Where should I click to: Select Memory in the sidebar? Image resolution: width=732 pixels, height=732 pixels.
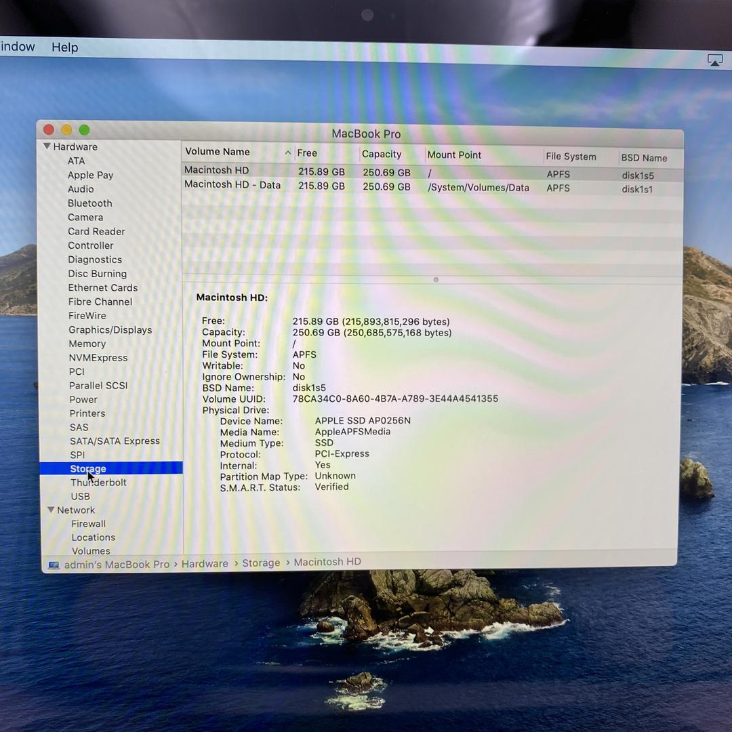coord(87,344)
